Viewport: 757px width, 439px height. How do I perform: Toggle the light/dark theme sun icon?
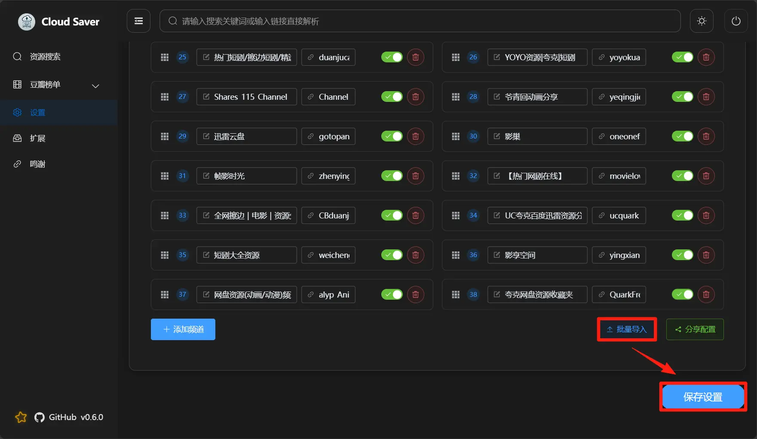point(702,21)
